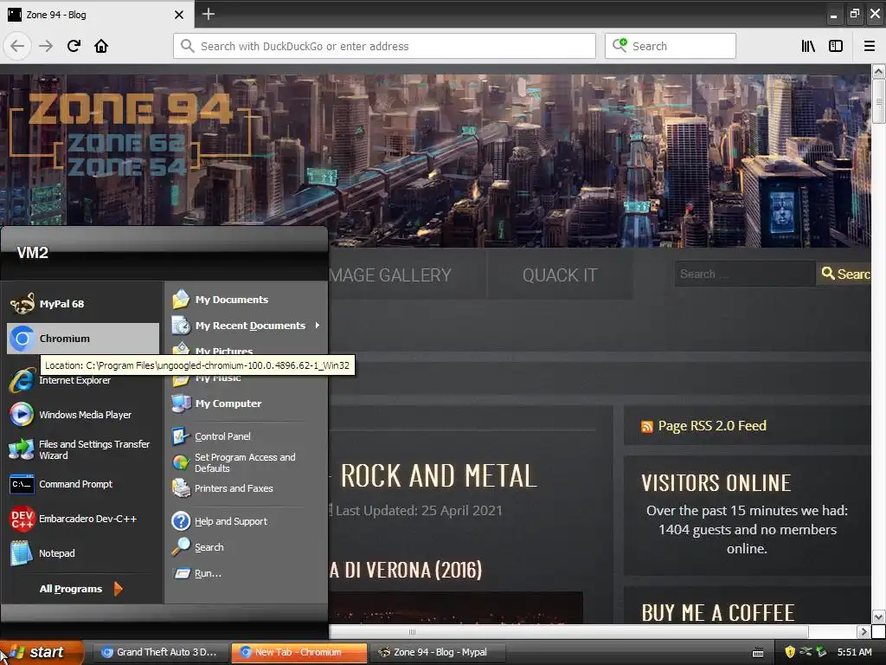Focus the browser Search box

(671, 46)
